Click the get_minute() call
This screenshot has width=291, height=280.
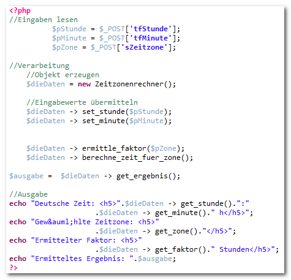click(181, 213)
